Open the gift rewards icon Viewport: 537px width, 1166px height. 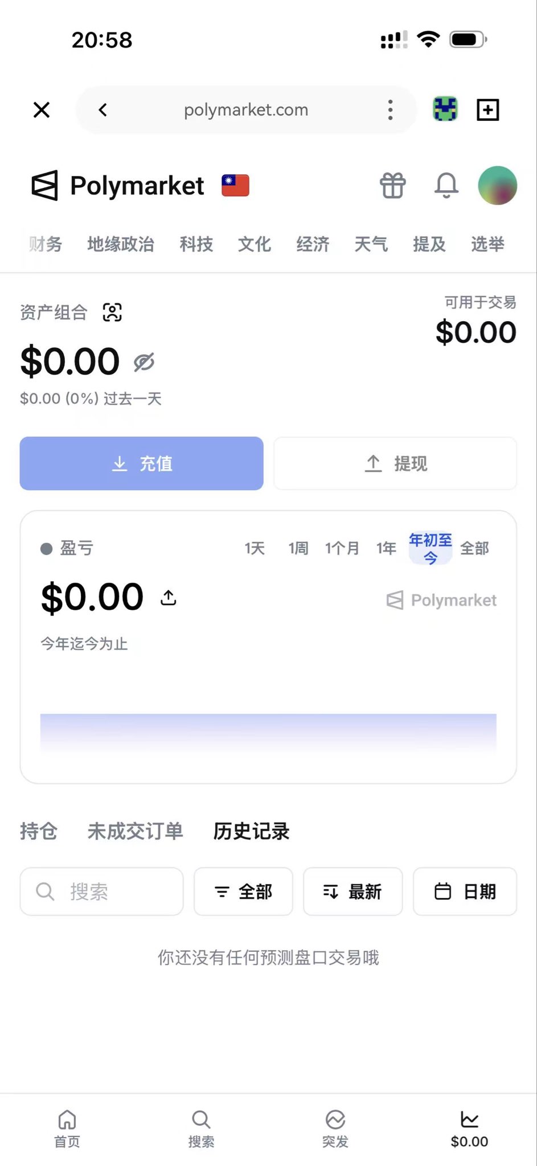(393, 186)
